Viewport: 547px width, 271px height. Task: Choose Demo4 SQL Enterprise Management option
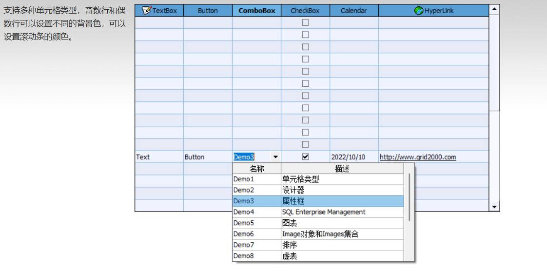318,212
